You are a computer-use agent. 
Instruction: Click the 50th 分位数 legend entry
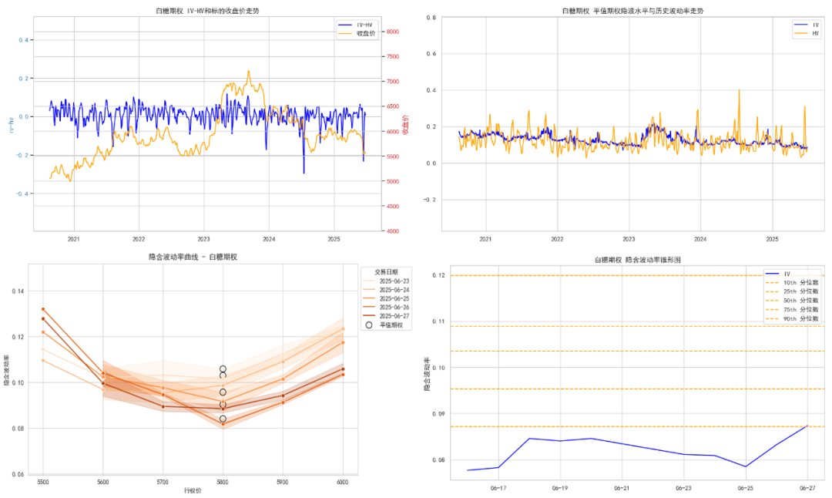click(792, 301)
